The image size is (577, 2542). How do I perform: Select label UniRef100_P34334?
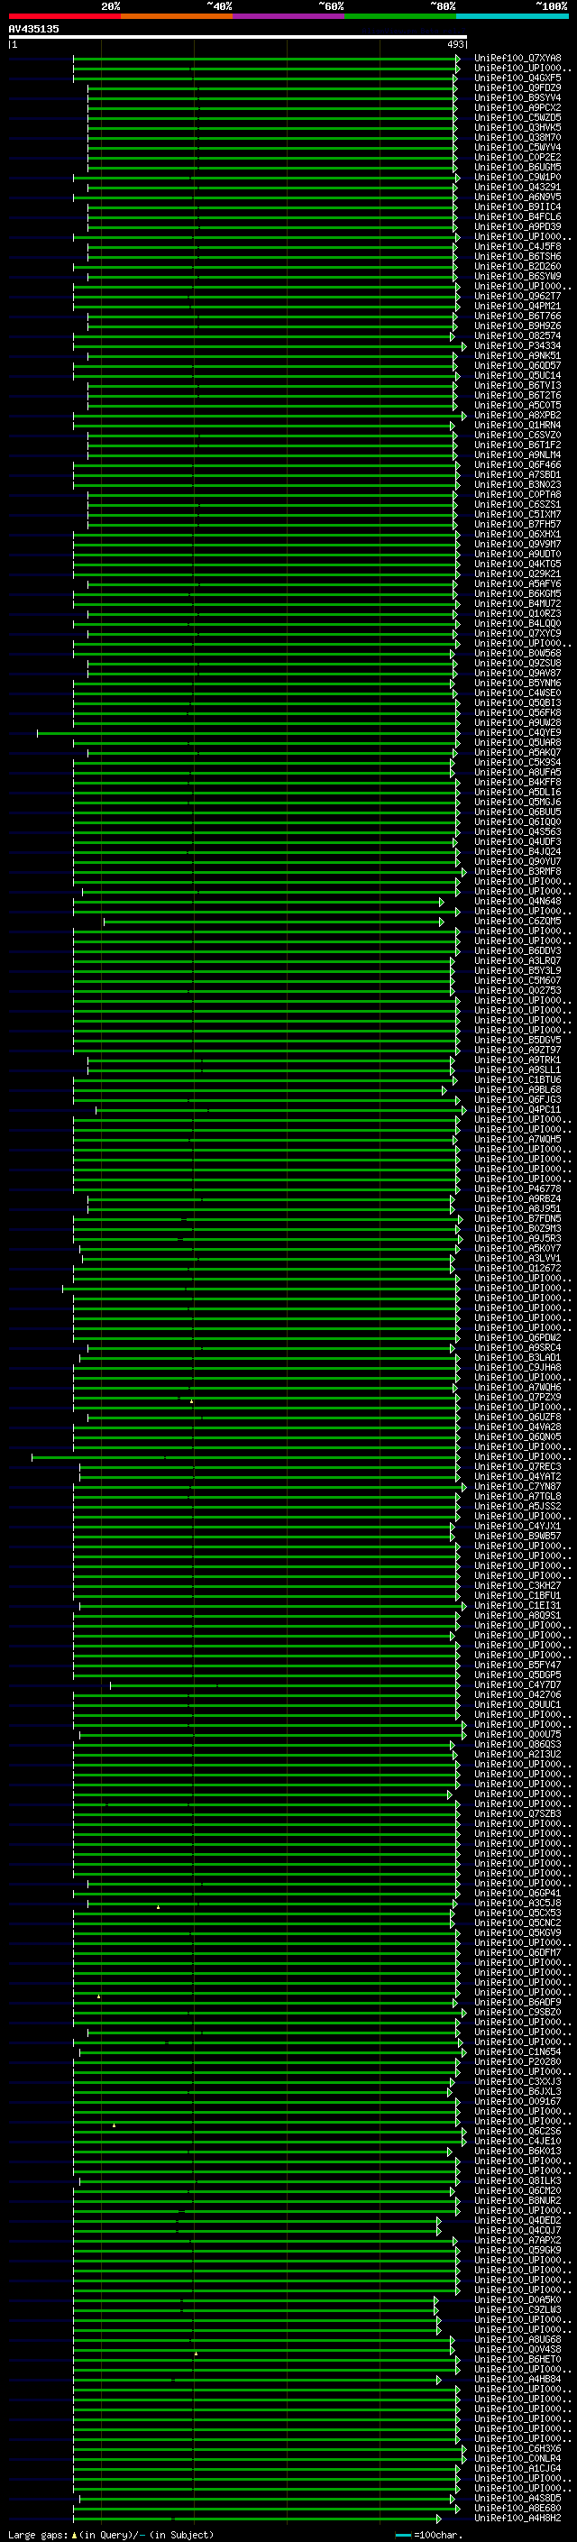click(517, 345)
